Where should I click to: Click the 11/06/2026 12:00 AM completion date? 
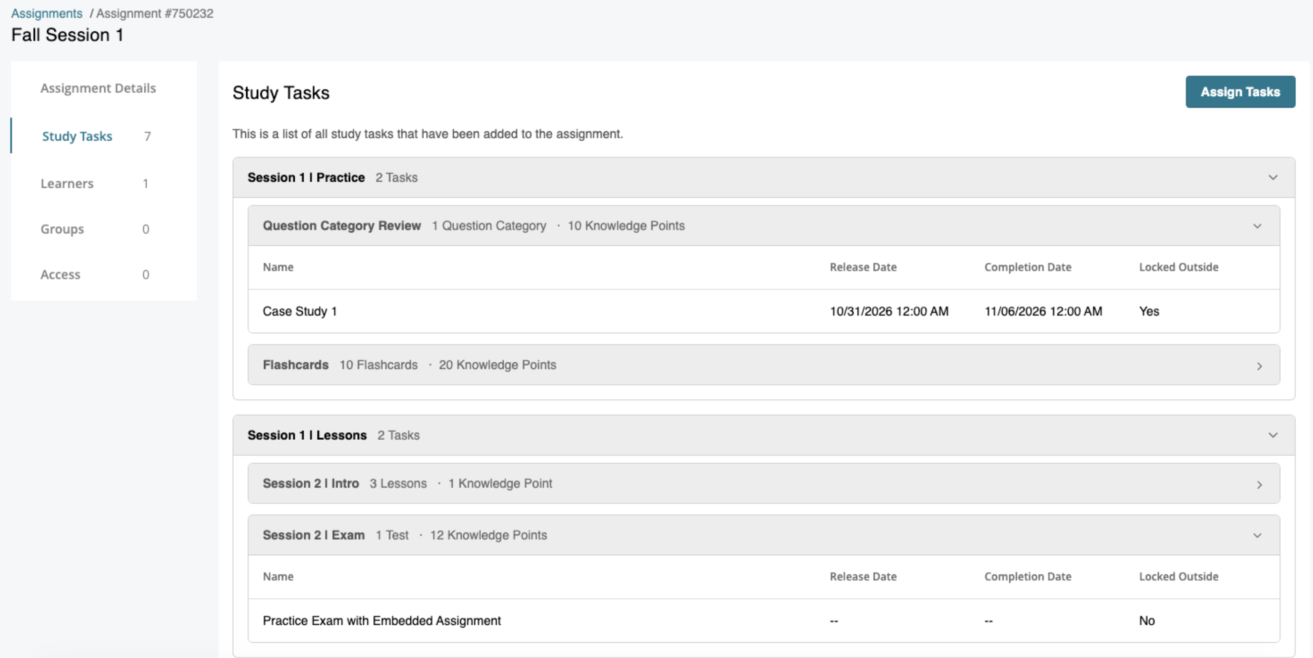tap(1043, 311)
